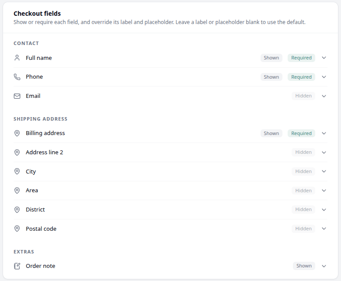The width and height of the screenshot is (341, 281).
Task: Click the note icon beside Order note
Action: point(17,266)
